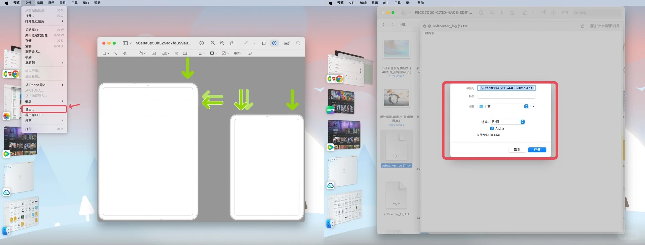Image resolution: width=645 pixels, height=245 pixels.
Task: Open the Shapes tool menu
Action: pos(142,53)
